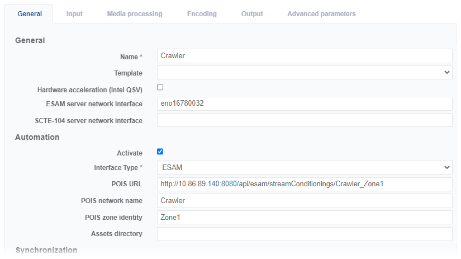Select the Output tab
This screenshot has width=461, height=259.
[252, 14]
